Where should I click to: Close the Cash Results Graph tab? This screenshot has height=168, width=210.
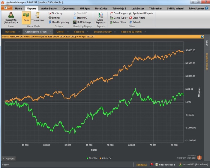tap(50, 32)
